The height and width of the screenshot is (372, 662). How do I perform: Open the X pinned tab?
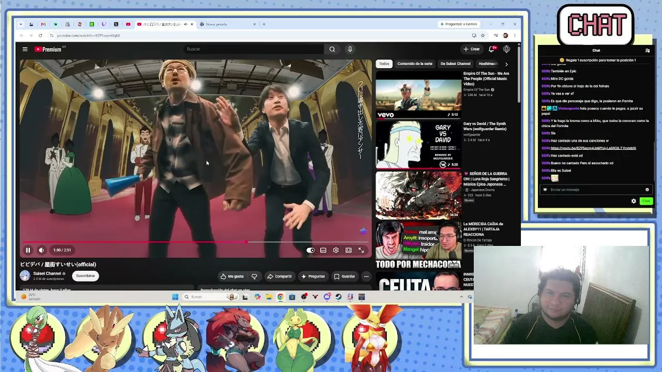(116, 24)
